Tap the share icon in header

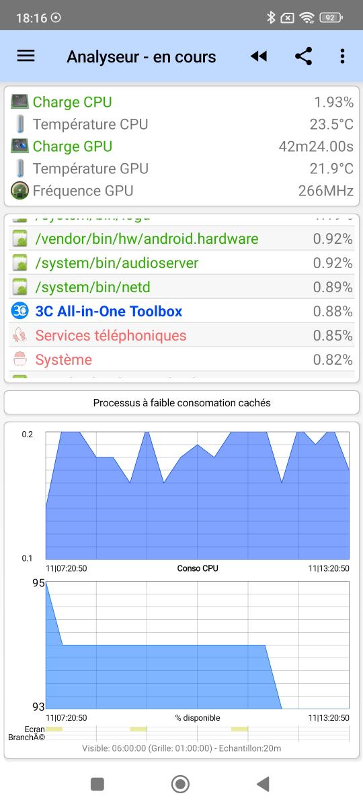303,56
